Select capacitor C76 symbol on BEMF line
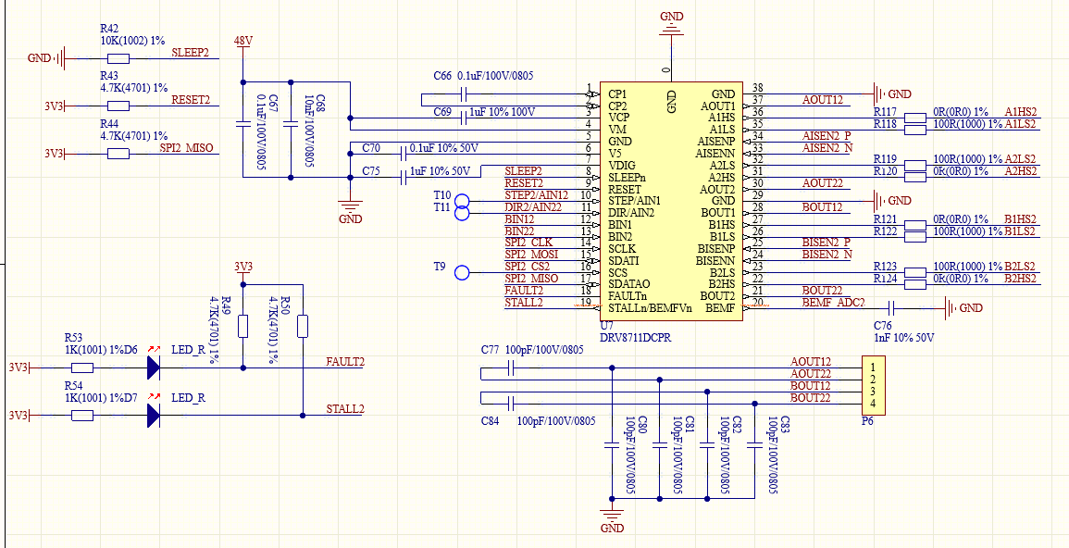This screenshot has width=1069, height=548. click(x=892, y=308)
